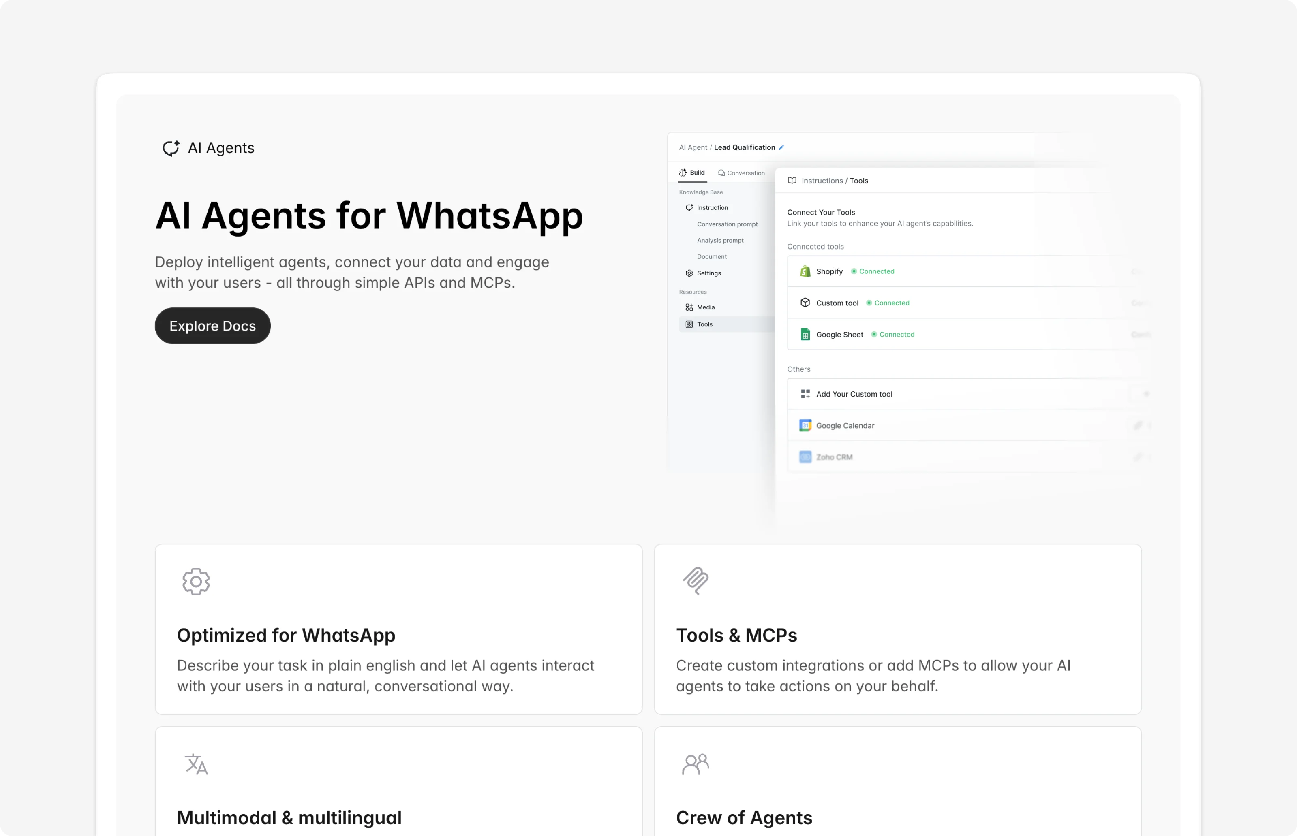Open Settings in the sidebar
The height and width of the screenshot is (836, 1297).
[x=708, y=273]
